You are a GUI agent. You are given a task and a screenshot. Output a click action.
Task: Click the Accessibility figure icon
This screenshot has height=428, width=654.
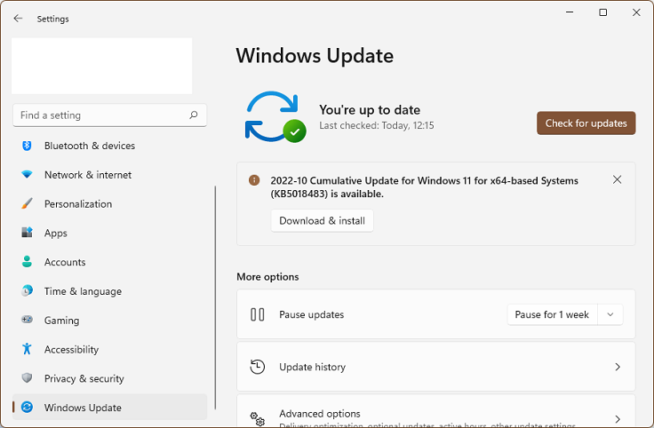pos(28,349)
